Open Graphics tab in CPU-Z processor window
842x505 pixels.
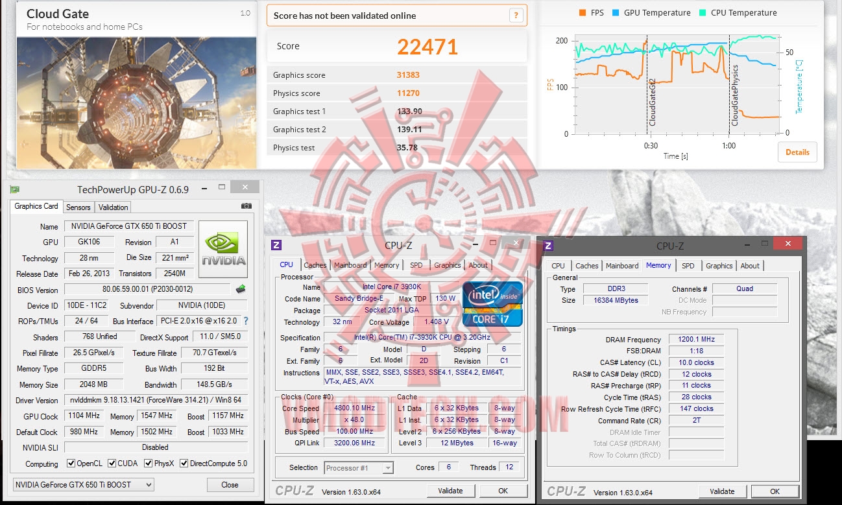[448, 265]
